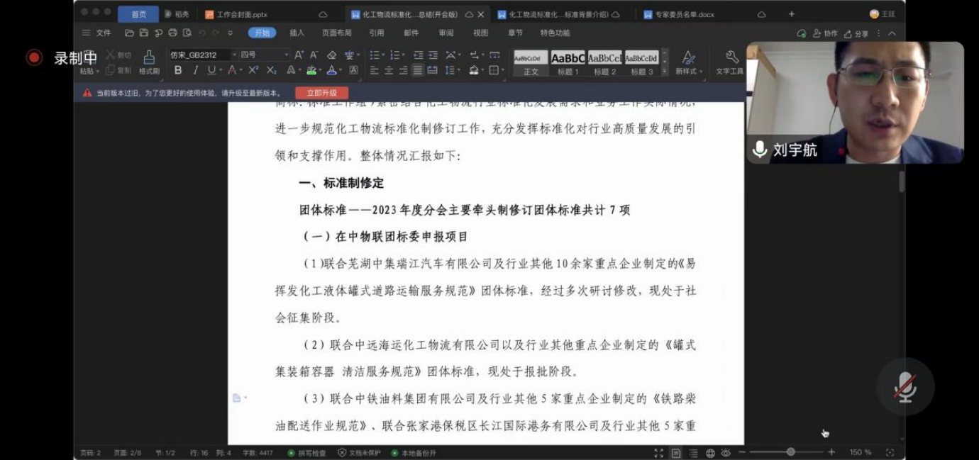The image size is (979, 460).
Task: Apply the 标题 1 heading style
Action: click(568, 62)
